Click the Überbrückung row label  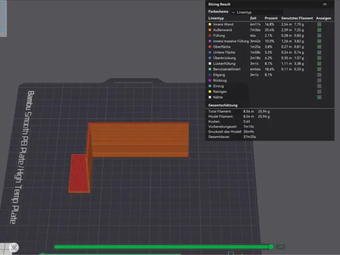point(224,58)
